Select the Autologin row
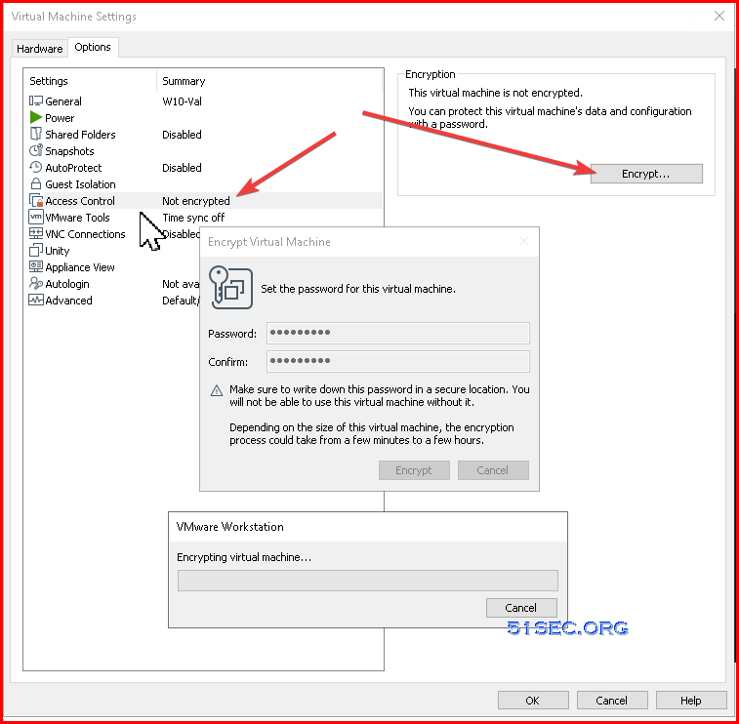The image size is (739, 724). [113, 284]
